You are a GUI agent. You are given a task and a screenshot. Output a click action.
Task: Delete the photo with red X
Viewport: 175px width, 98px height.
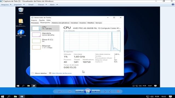pyautogui.click(x=118, y=91)
